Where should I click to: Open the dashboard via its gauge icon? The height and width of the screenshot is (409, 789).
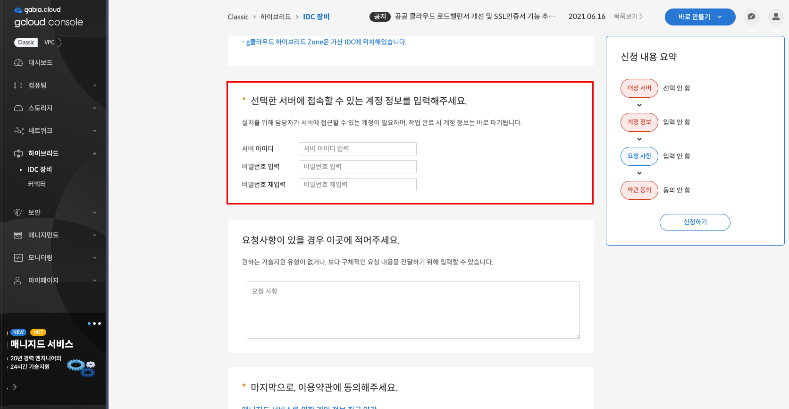pos(18,63)
